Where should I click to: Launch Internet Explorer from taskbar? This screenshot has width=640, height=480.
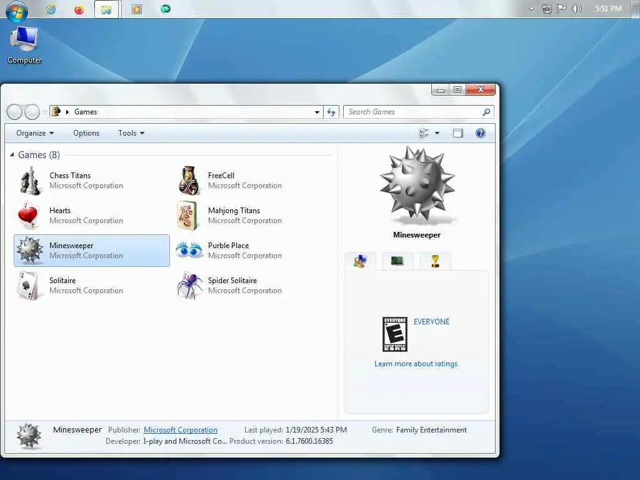point(51,9)
